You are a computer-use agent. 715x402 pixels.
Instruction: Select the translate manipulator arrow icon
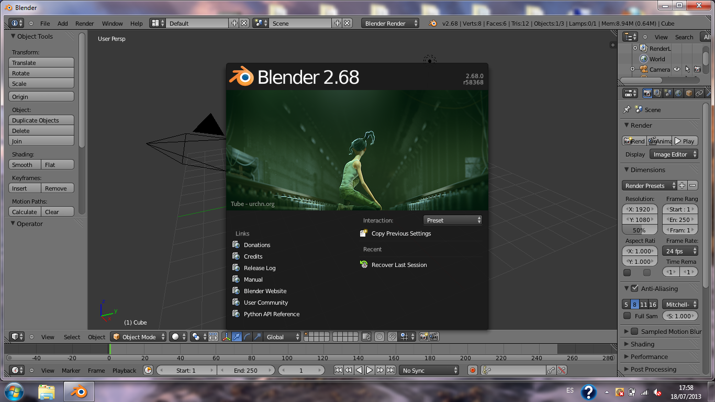(x=237, y=337)
